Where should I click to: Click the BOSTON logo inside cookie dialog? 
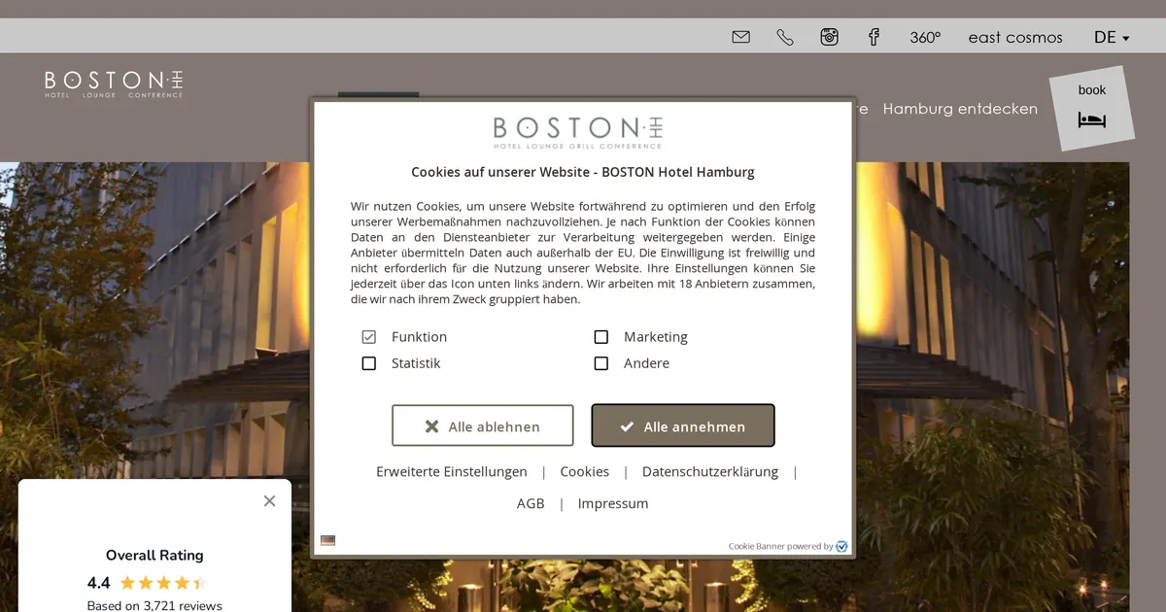point(578,132)
